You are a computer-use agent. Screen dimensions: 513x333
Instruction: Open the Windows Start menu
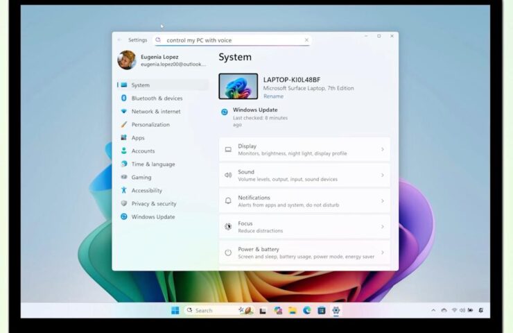[x=175, y=310]
